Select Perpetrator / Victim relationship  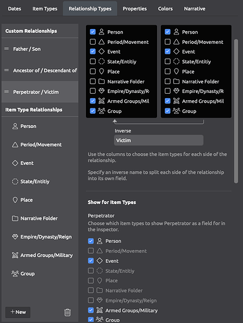(x=40, y=92)
